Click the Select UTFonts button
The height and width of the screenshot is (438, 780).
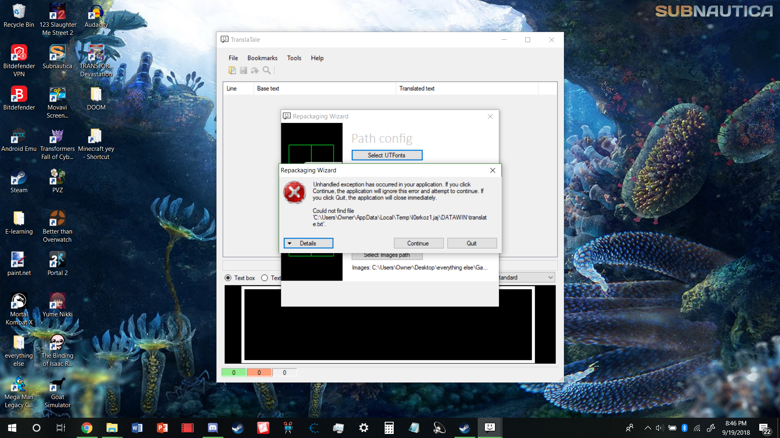tap(386, 155)
